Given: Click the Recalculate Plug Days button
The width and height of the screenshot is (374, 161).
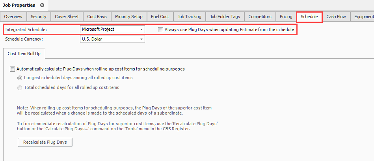Looking at the screenshot, I should pyautogui.click(x=45, y=142).
